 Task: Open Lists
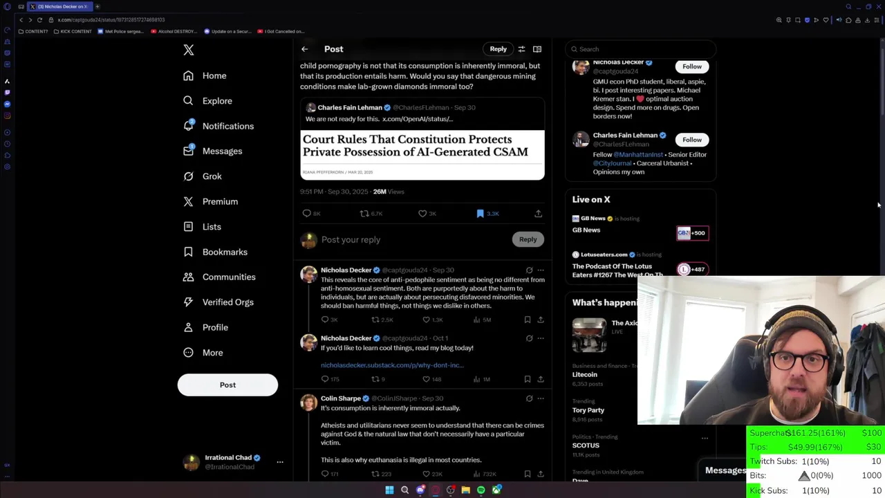203,227
